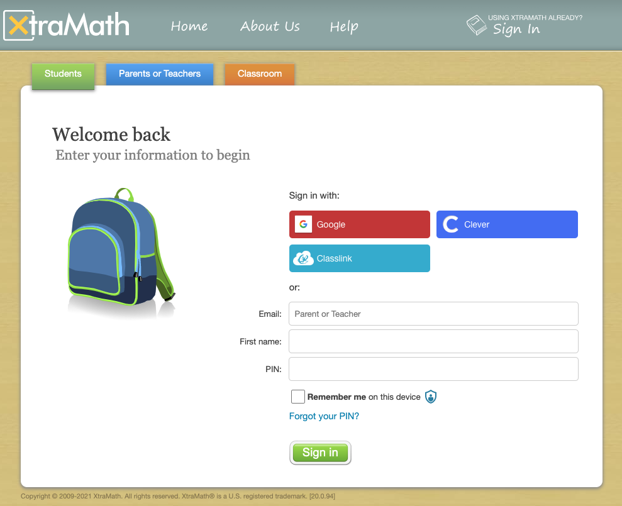Click the 'Sign in with:' label
The height and width of the screenshot is (506, 622).
(x=314, y=195)
